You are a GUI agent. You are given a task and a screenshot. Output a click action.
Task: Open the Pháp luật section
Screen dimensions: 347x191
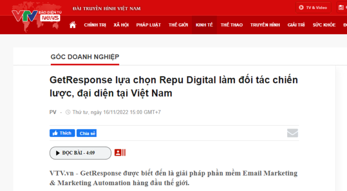tap(149, 25)
